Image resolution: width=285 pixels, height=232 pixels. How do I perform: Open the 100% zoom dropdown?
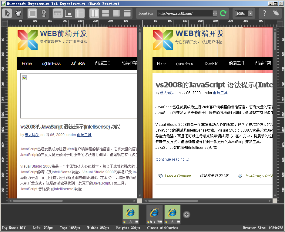250,13
